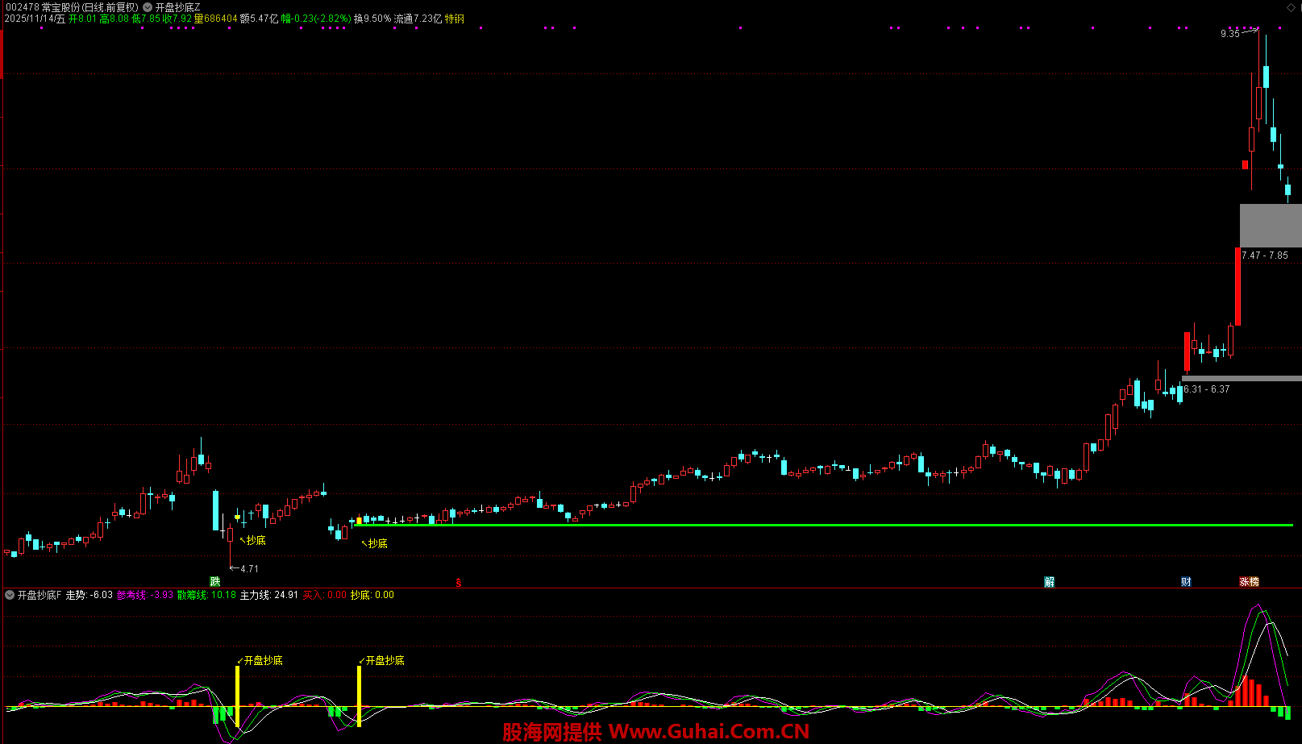Click the red $ dividend marker
Screen dimensions: 1302x744
click(459, 582)
